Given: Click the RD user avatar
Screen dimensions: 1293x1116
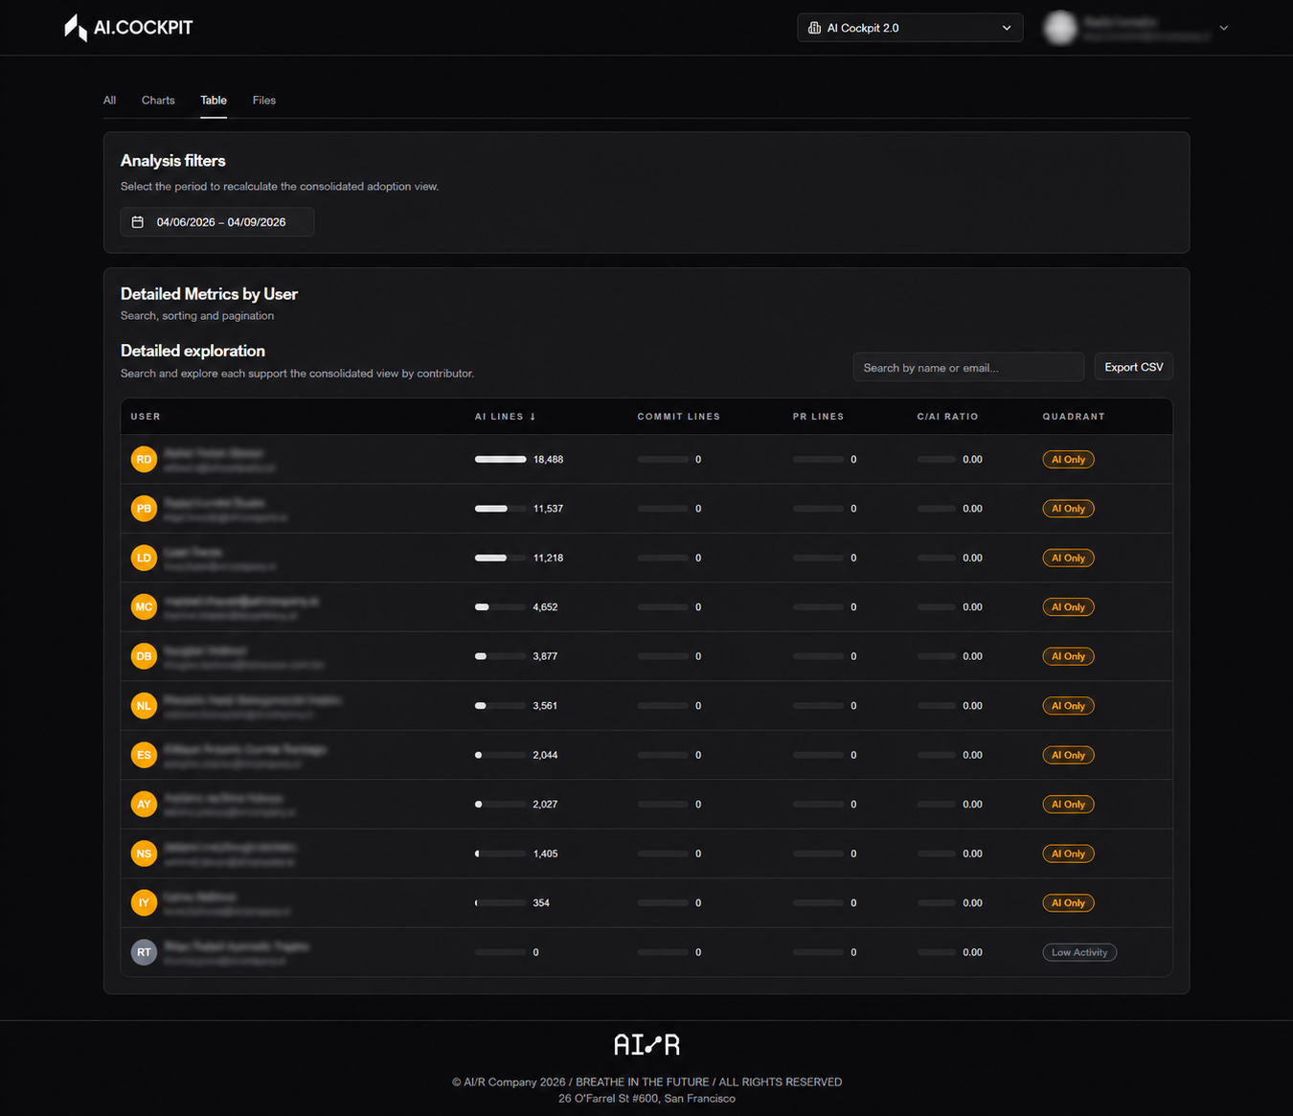Looking at the screenshot, I should [144, 460].
